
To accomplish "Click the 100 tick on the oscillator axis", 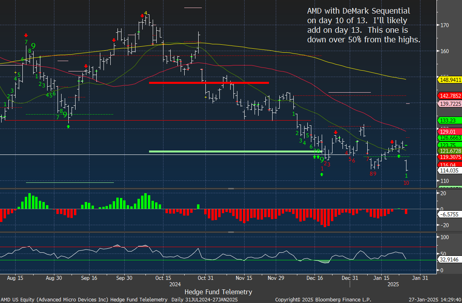I will point(445,237).
